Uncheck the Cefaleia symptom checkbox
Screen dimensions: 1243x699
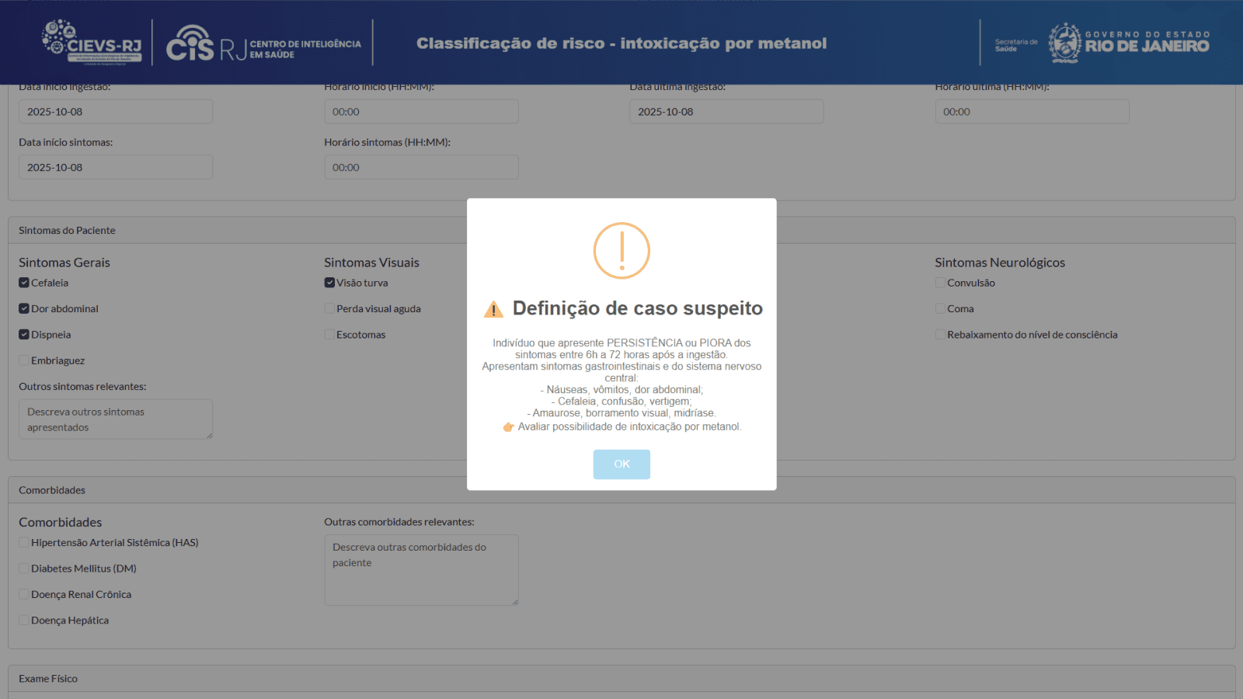24,283
